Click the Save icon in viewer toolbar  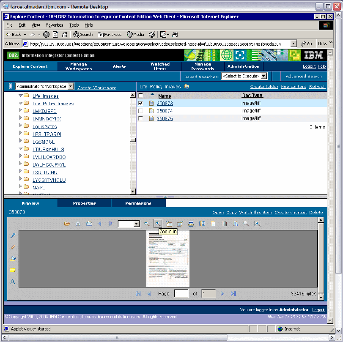coord(78,224)
